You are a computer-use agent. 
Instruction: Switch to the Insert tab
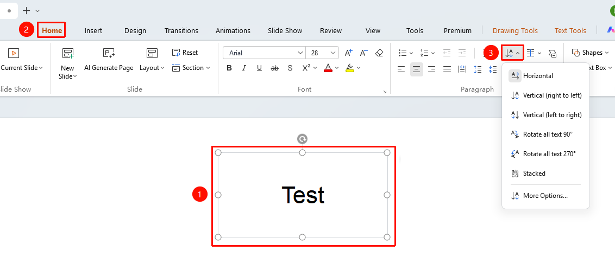coord(93,30)
